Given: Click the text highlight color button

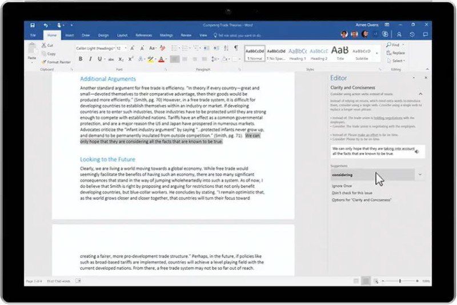Looking at the screenshot, I should click(150, 59).
